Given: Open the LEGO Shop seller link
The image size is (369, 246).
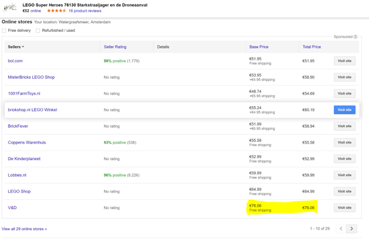Looking at the screenshot, I should (x=19, y=191).
